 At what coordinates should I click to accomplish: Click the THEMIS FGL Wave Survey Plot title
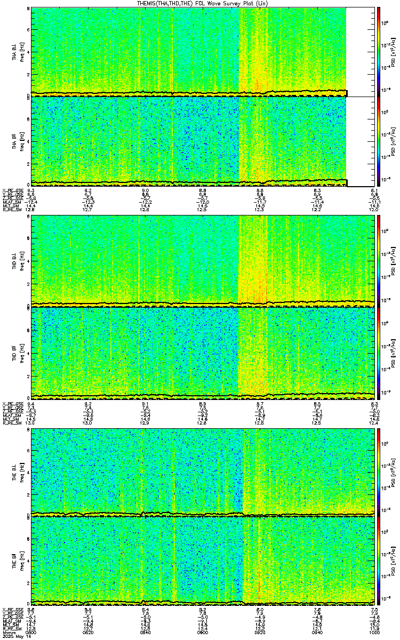[x=200, y=3]
